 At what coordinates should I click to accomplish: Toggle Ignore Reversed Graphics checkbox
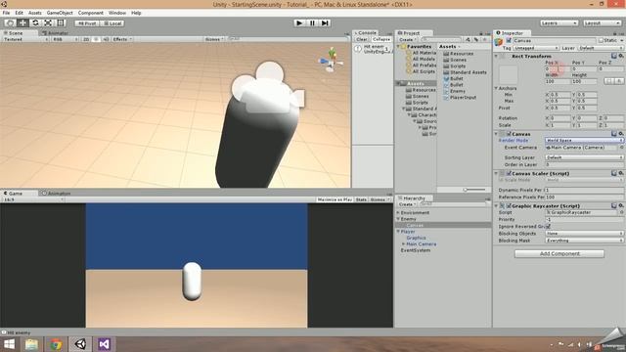point(548,226)
